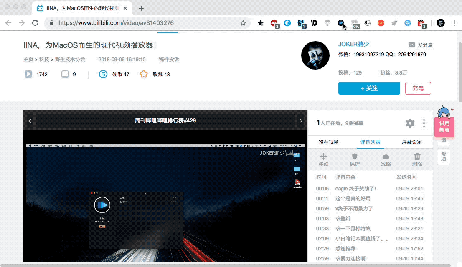The height and width of the screenshot is (267, 462).
Task: Open danmaku panel settings gear
Action: (410, 123)
